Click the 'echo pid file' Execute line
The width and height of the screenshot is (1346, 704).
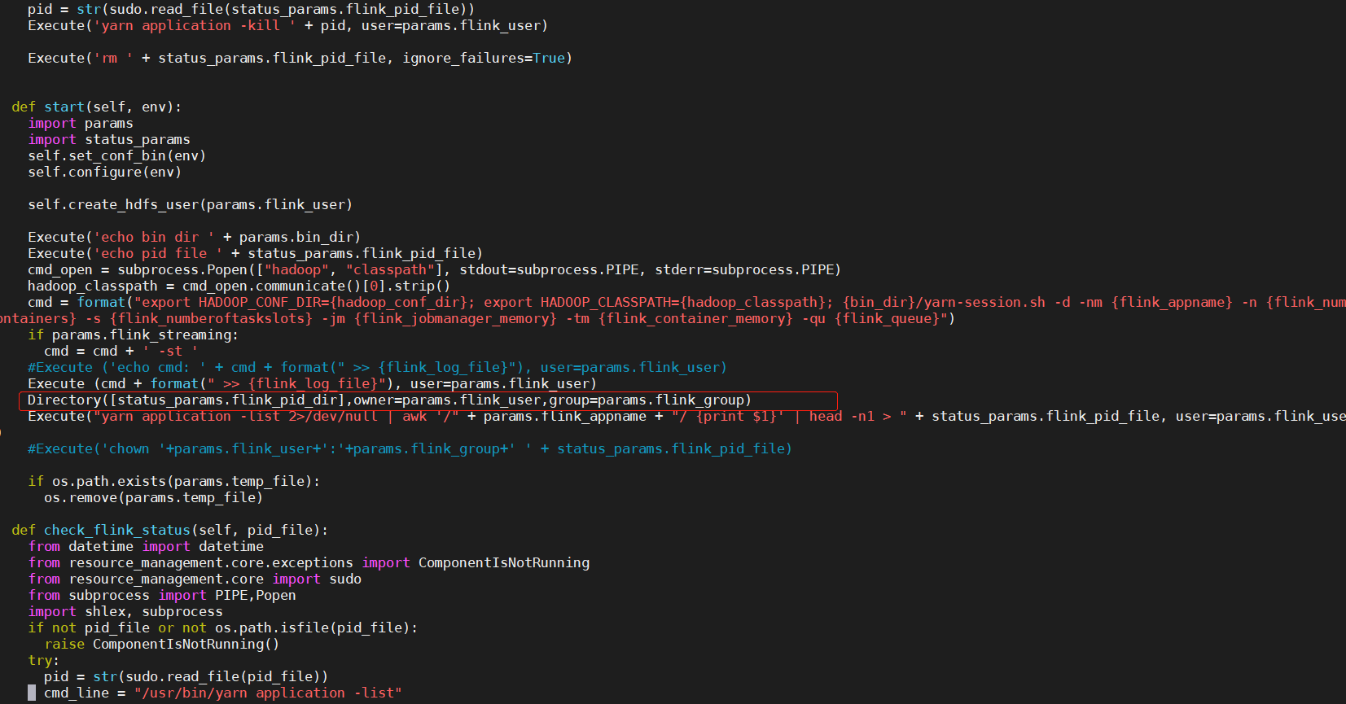coord(255,253)
